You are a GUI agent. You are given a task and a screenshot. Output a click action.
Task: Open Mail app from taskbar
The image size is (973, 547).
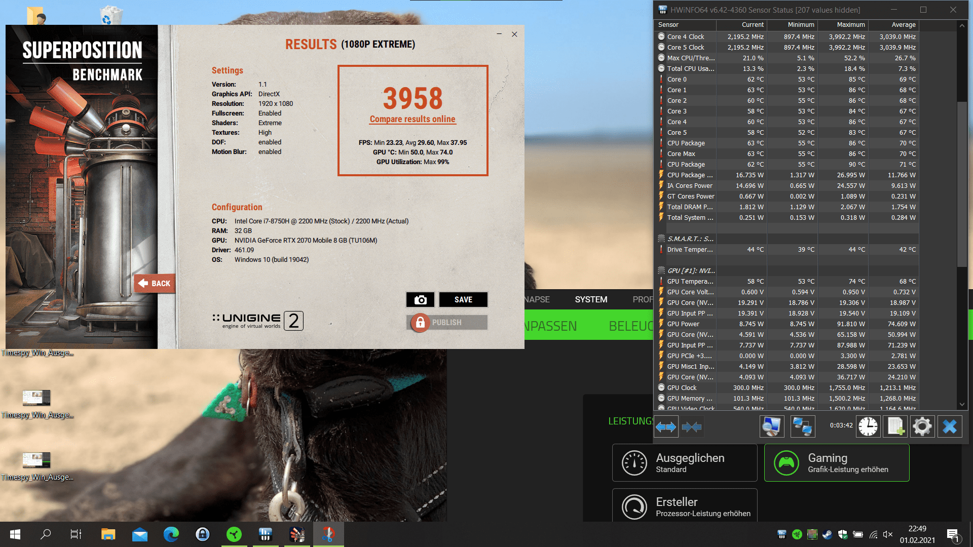coord(139,534)
